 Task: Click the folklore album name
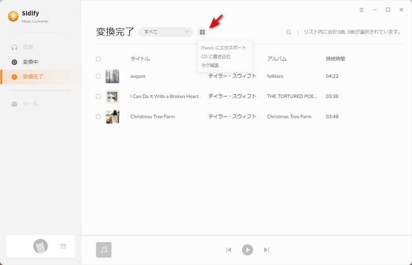click(x=275, y=76)
